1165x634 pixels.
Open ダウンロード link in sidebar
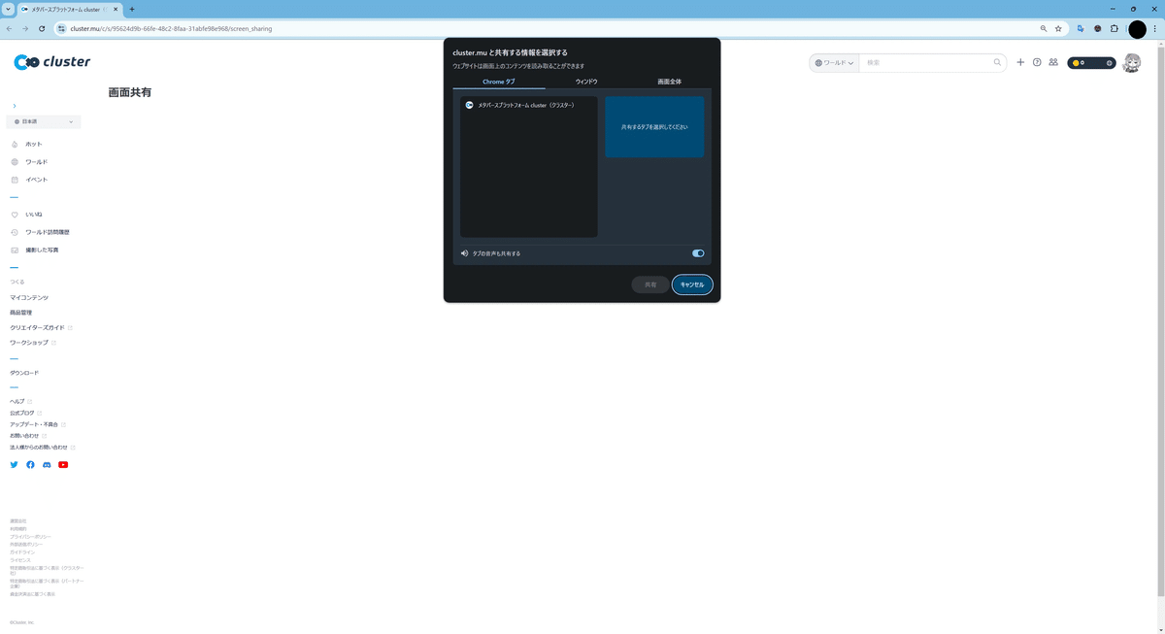click(x=24, y=373)
